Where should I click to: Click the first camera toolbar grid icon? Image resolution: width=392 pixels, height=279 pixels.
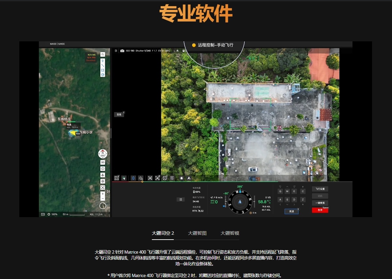(x=117, y=178)
